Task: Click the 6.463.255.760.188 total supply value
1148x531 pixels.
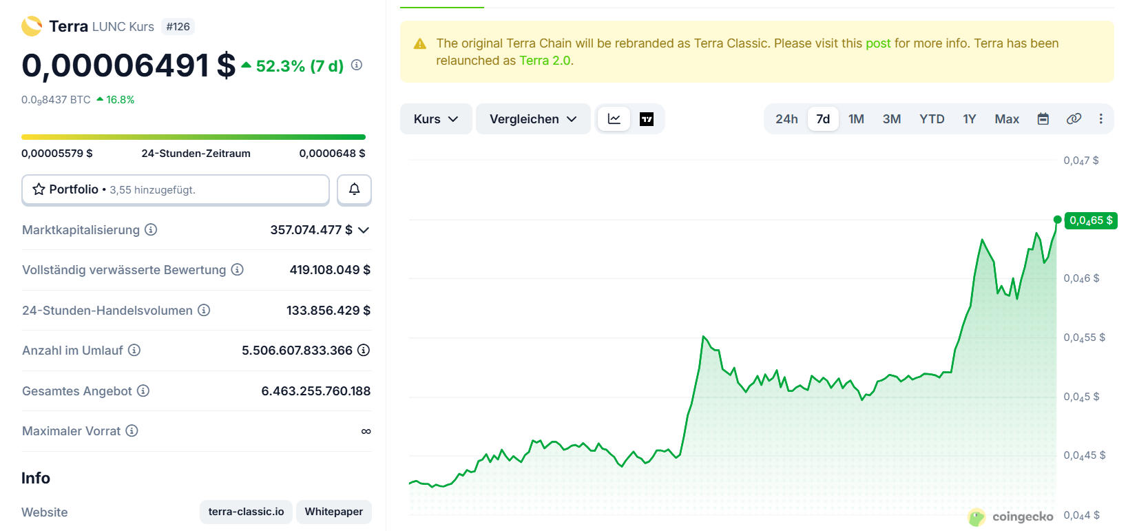Action: (316, 391)
